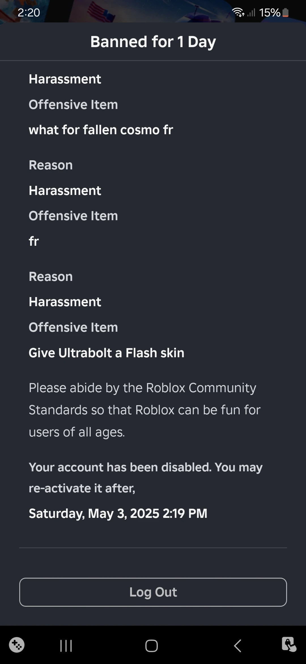Image resolution: width=306 pixels, height=664 pixels.
Task: Tap the Banned for 1 Day title
Action: pos(153,41)
